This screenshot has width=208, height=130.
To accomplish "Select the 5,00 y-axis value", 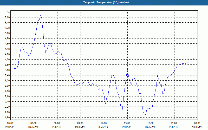I will click(8, 33).
